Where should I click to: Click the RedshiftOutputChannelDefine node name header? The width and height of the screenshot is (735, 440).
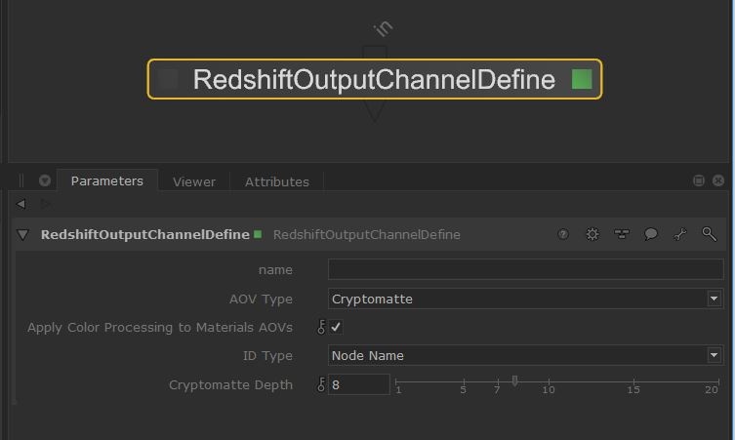click(x=144, y=234)
